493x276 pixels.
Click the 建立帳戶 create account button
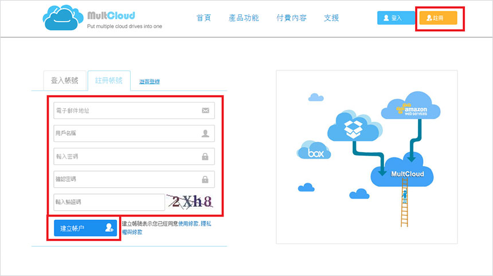[x=85, y=228]
